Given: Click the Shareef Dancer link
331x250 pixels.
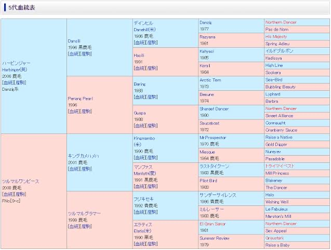Looking at the screenshot, I should coord(214,109).
